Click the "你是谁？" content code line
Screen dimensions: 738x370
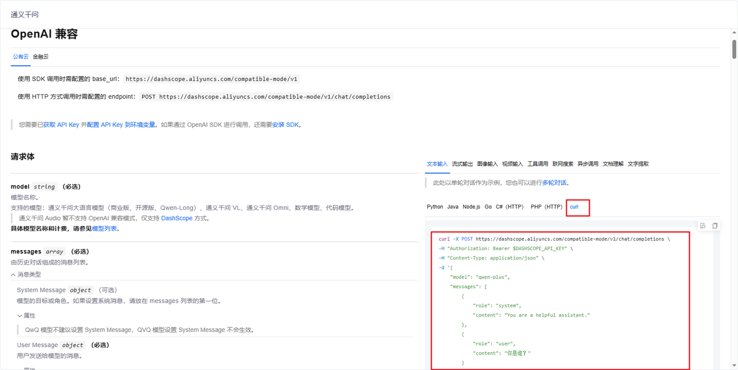(502, 353)
